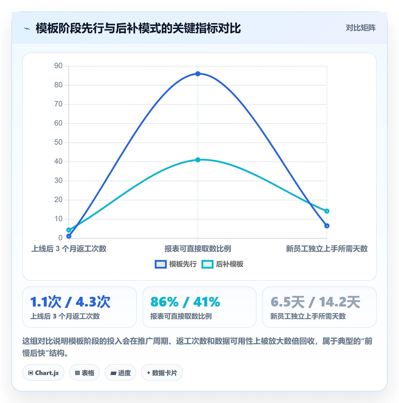The width and height of the screenshot is (399, 403).
Task: Toggle the 模板先行 legend swatch
Action: tap(161, 264)
